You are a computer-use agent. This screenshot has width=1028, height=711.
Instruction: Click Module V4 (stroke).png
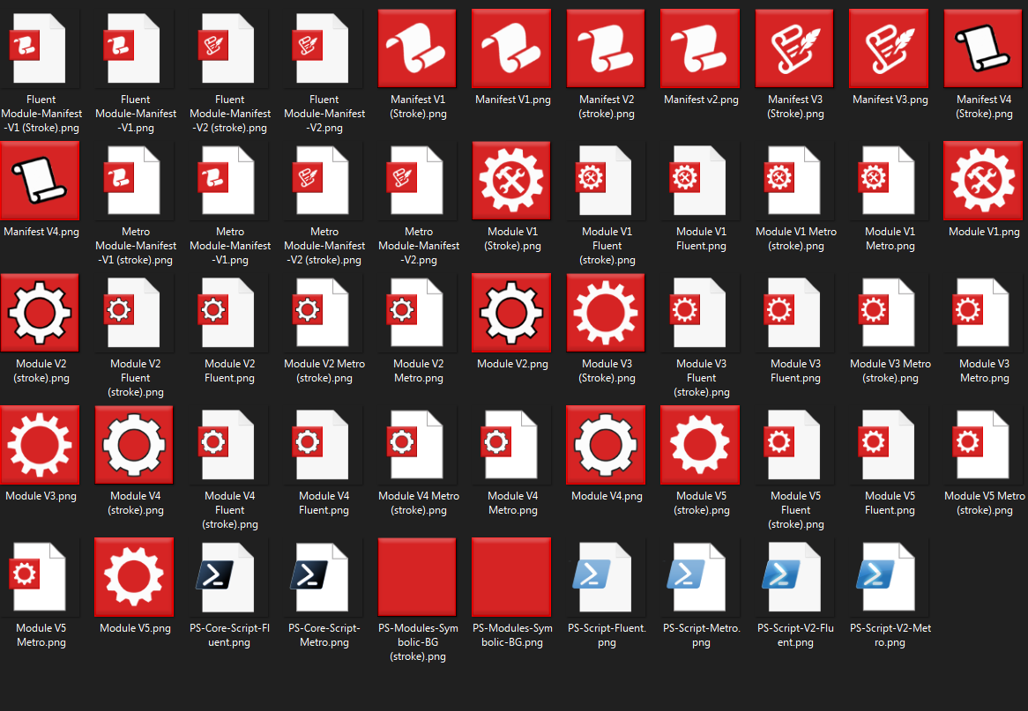(x=134, y=444)
